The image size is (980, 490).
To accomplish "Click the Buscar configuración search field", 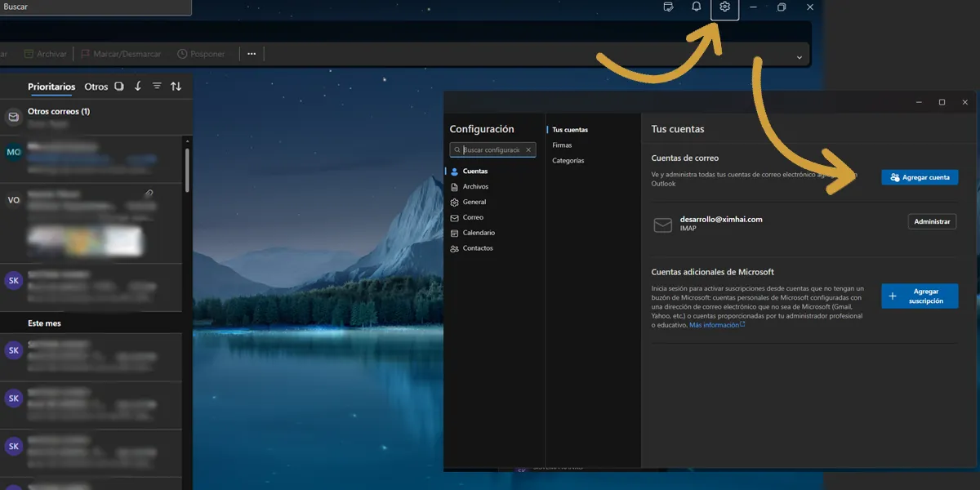I will click(x=492, y=150).
